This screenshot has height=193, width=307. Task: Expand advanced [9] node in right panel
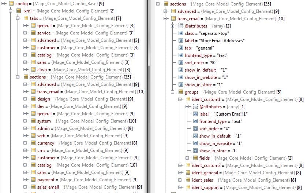coord(165,11)
